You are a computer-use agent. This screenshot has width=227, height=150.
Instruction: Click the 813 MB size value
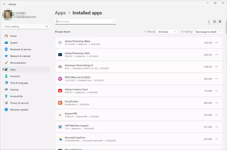coord(208,79)
